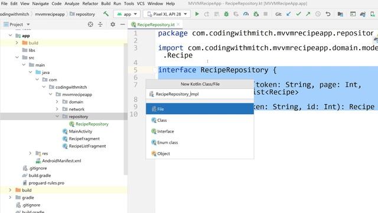The width and height of the screenshot is (378, 213).
Task: Select RecipeRepository file in project tree
Action: [x=92, y=124]
